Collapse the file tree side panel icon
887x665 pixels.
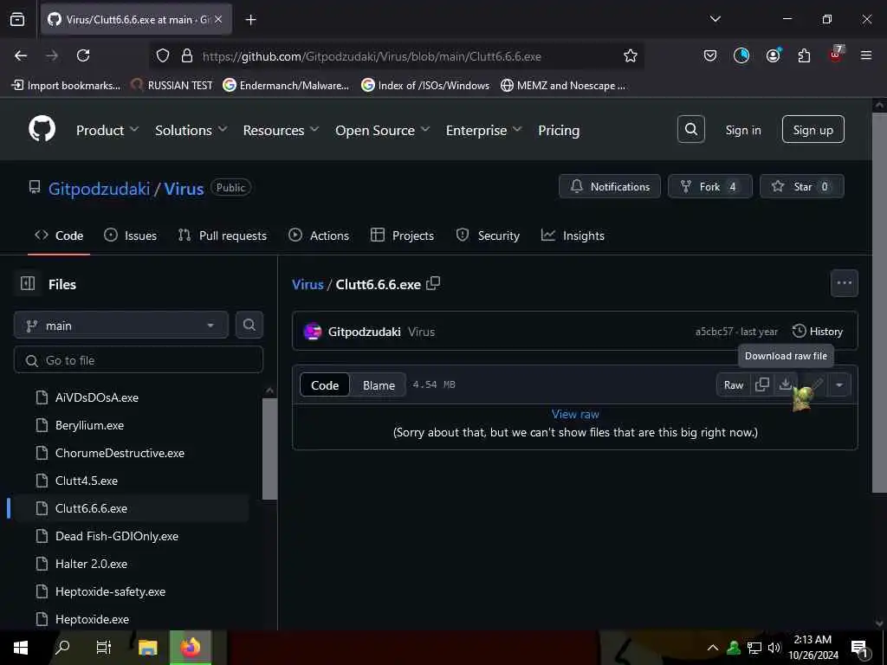pyautogui.click(x=28, y=283)
